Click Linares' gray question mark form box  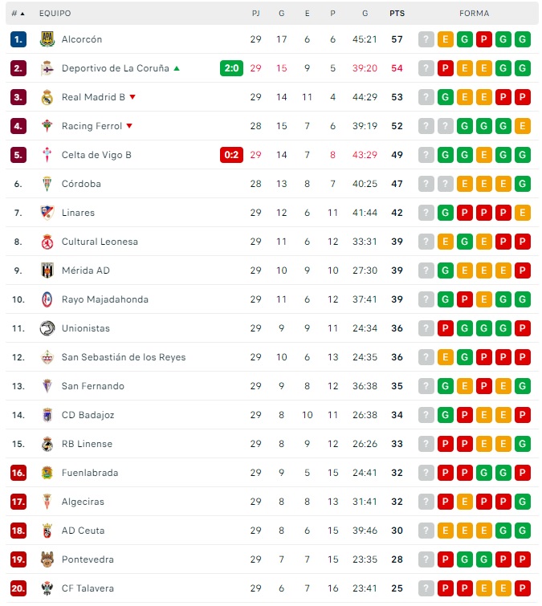pos(426,213)
